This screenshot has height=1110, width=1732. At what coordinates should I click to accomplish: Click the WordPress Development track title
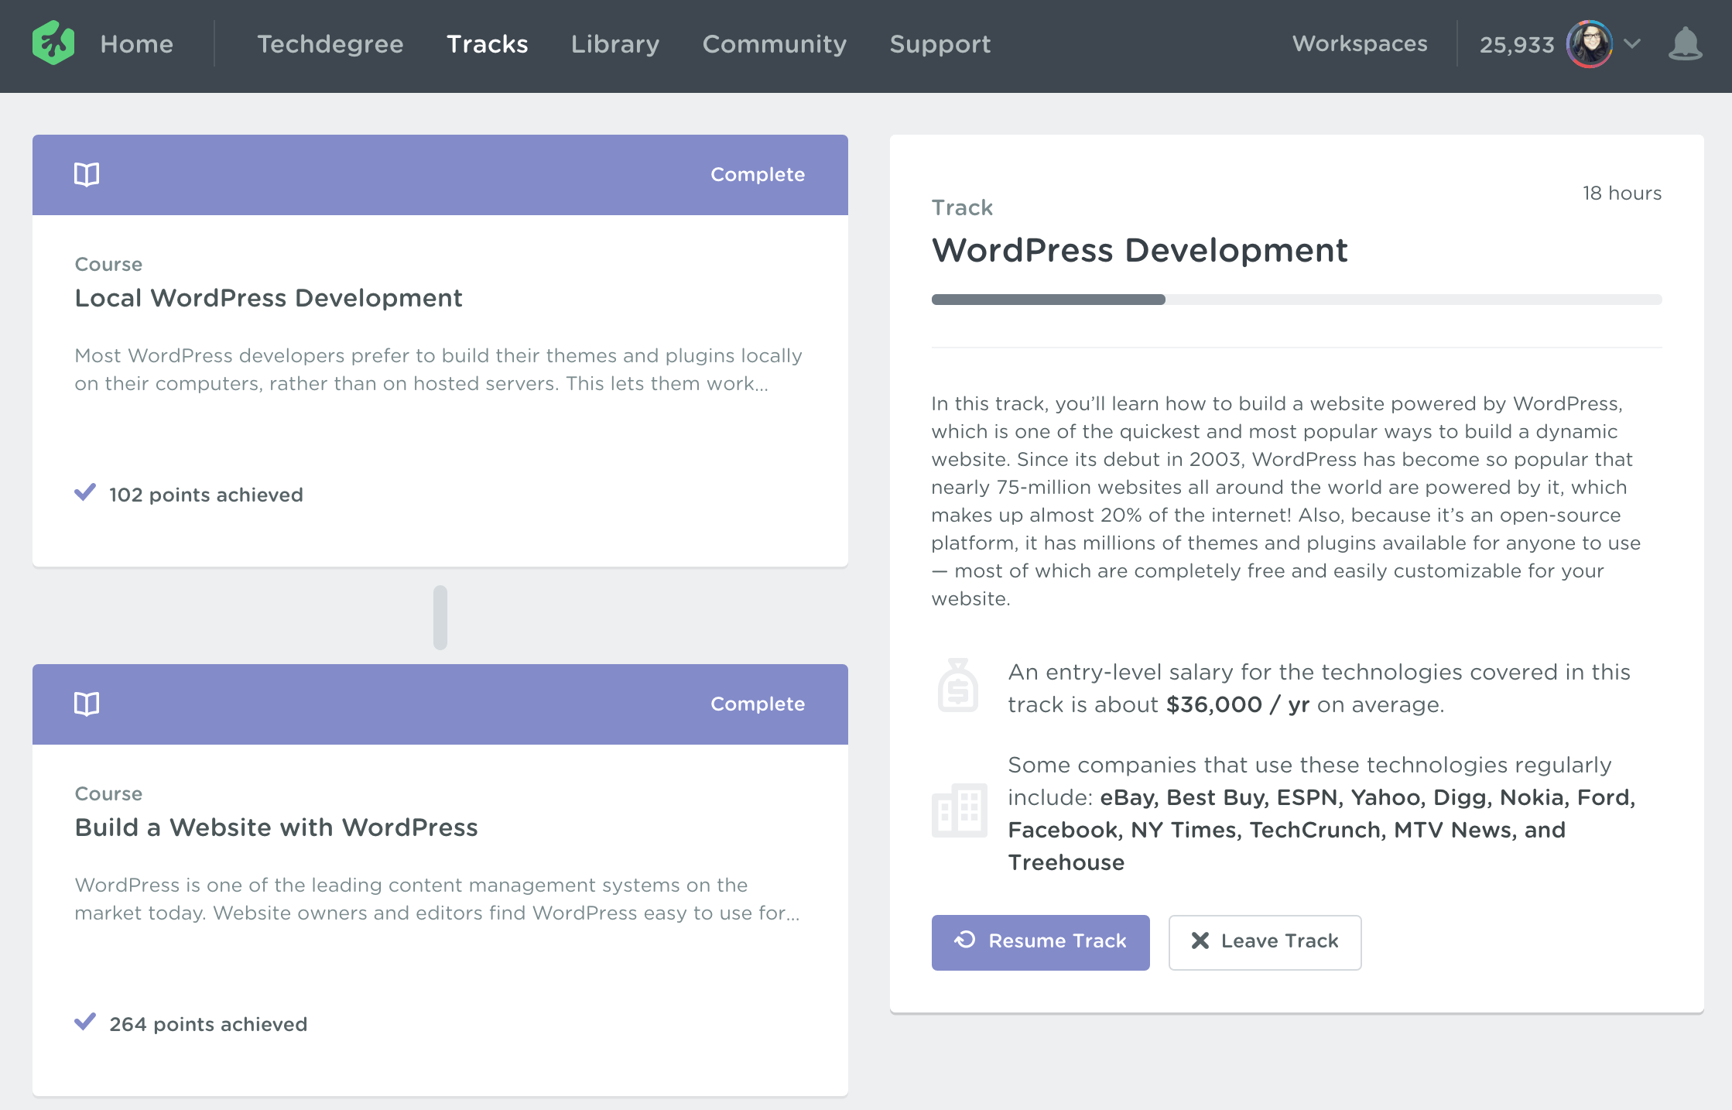pyautogui.click(x=1139, y=250)
